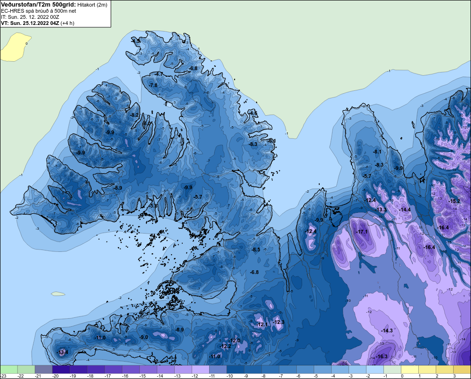Click the 'IT: Sun. 25. 12. 2022 00Z' line
This screenshot has height=379, width=471.
(x=30, y=17)
